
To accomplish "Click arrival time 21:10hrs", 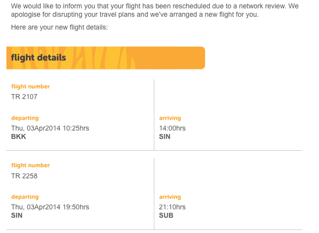I will pyautogui.click(x=172, y=207).
